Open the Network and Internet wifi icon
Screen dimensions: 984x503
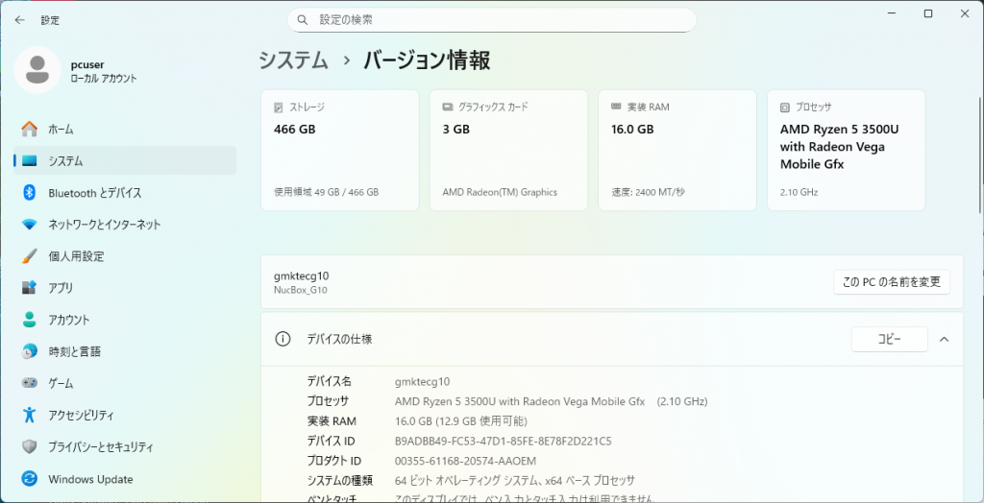(29, 225)
